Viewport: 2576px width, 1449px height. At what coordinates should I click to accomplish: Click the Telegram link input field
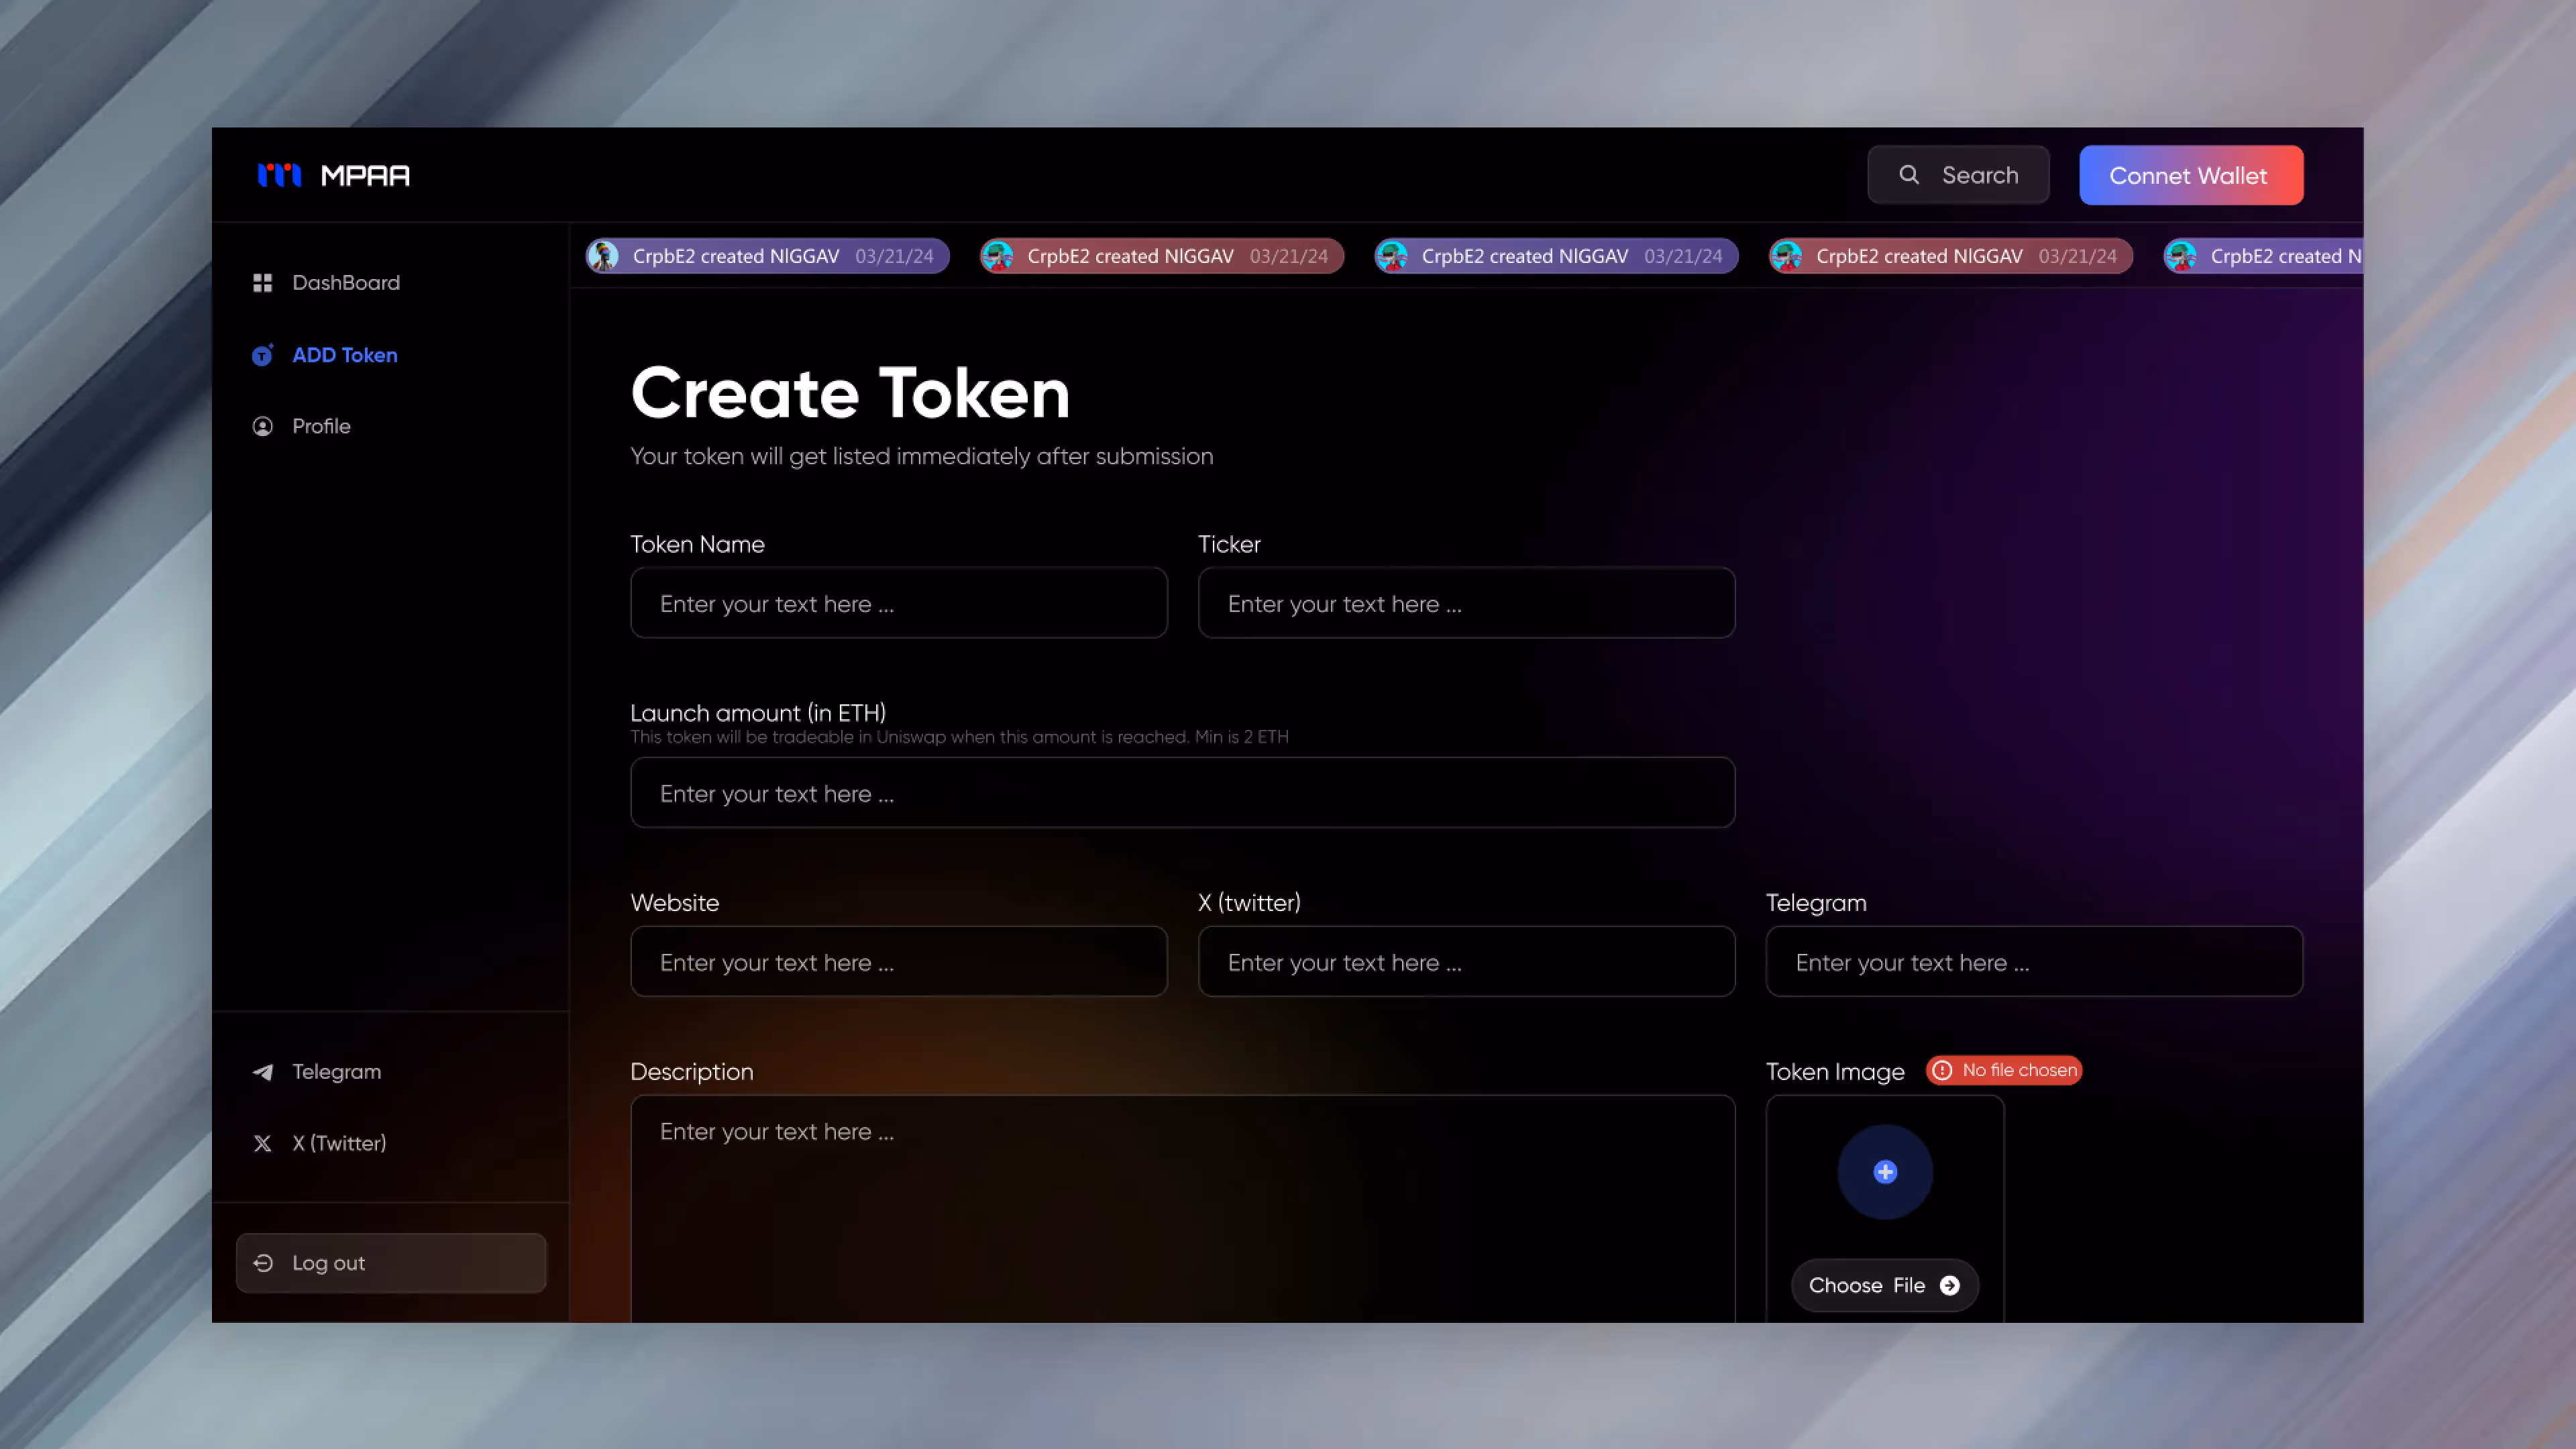(x=2033, y=962)
